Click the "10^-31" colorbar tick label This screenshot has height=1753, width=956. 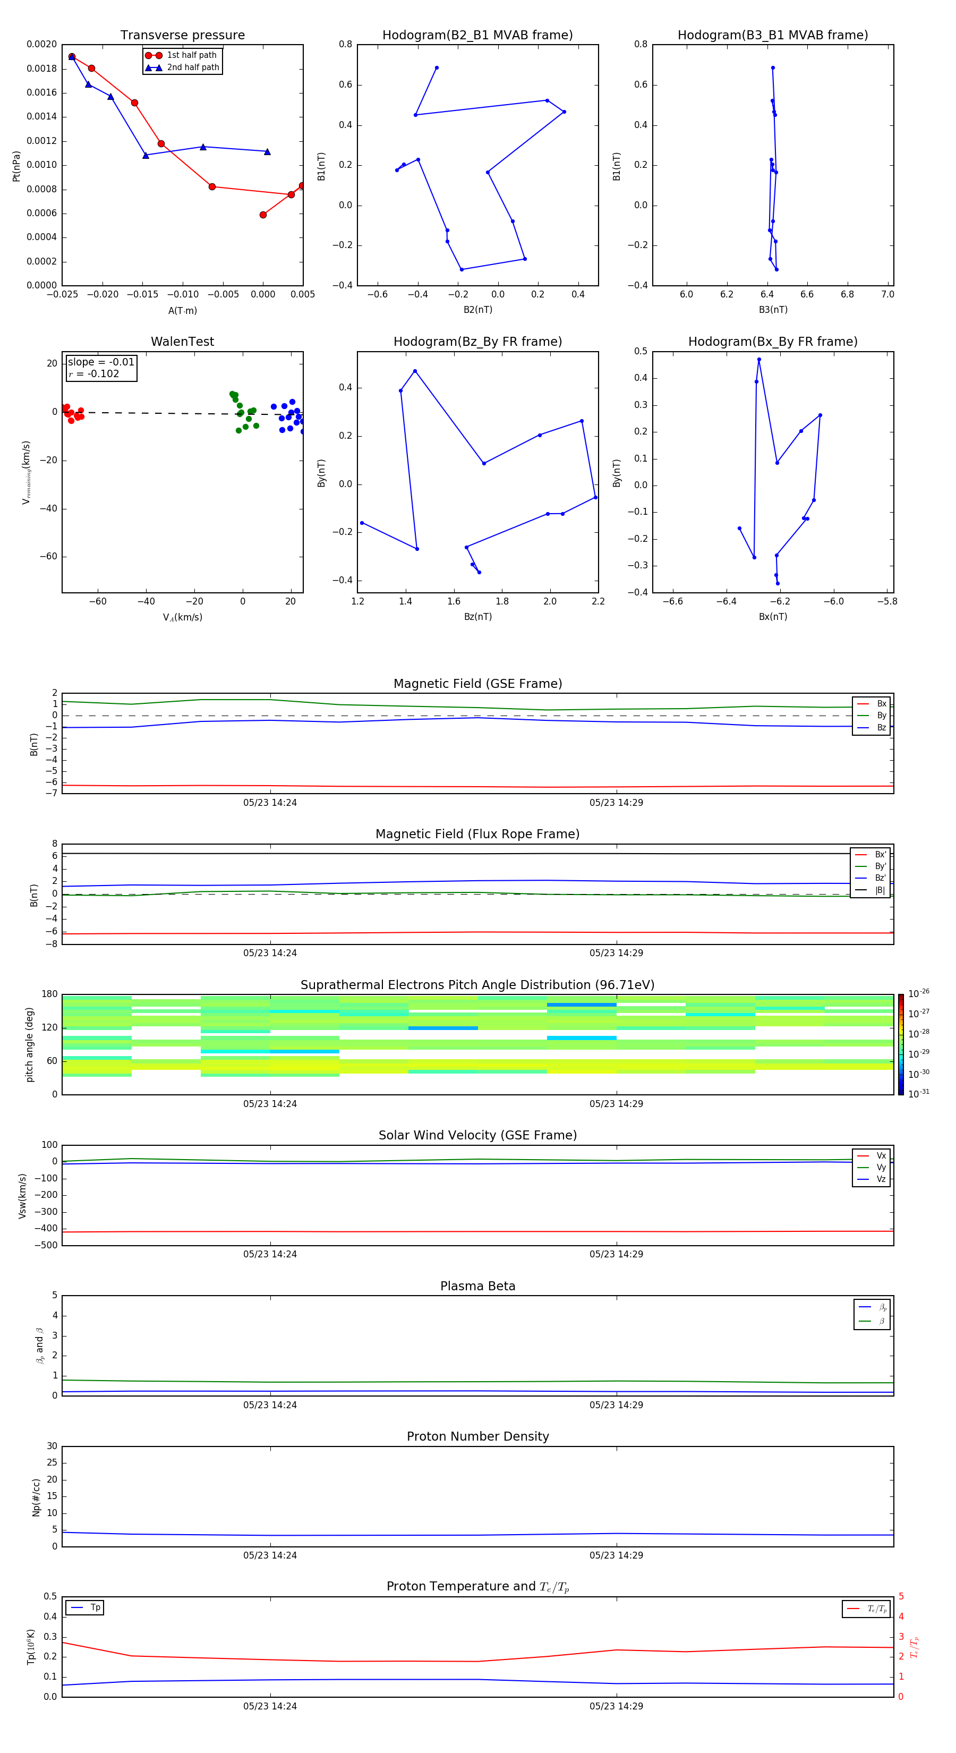point(919,1094)
